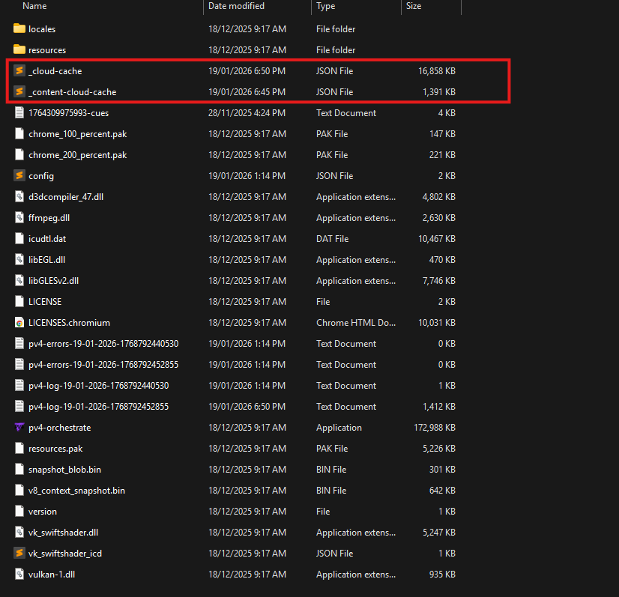
Task: Click the v8_context_snapshot.bin file icon
Action: [19, 490]
